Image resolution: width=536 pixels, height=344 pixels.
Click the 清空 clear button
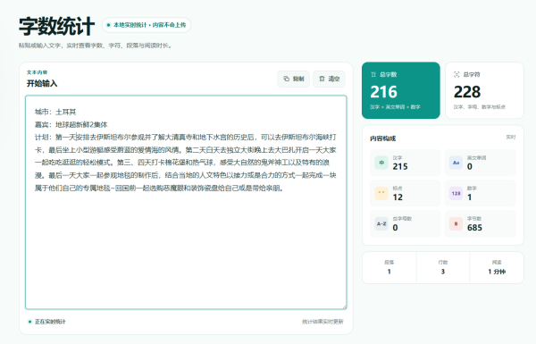pos(329,79)
